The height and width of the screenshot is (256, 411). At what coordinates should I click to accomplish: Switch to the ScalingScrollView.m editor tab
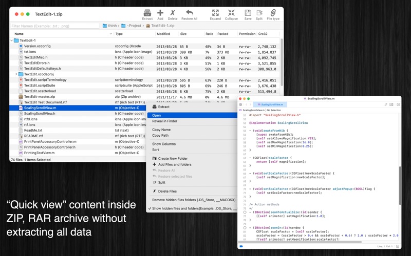click(270, 104)
